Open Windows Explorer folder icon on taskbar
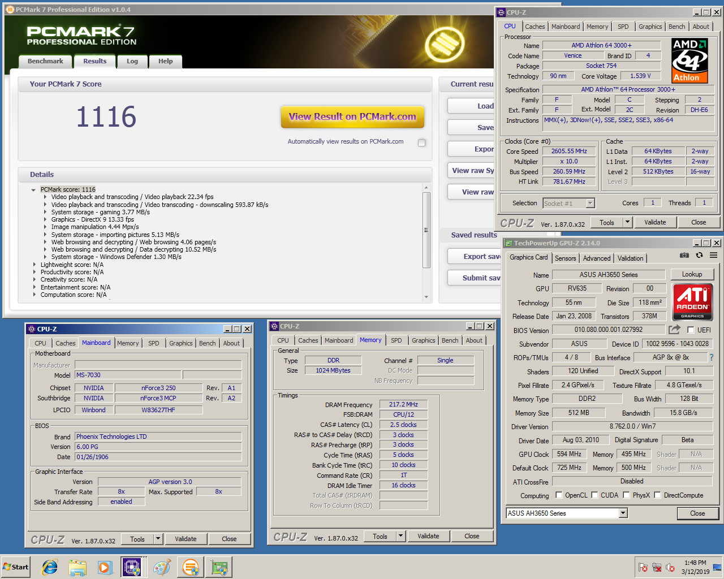The image size is (724, 579). (77, 567)
